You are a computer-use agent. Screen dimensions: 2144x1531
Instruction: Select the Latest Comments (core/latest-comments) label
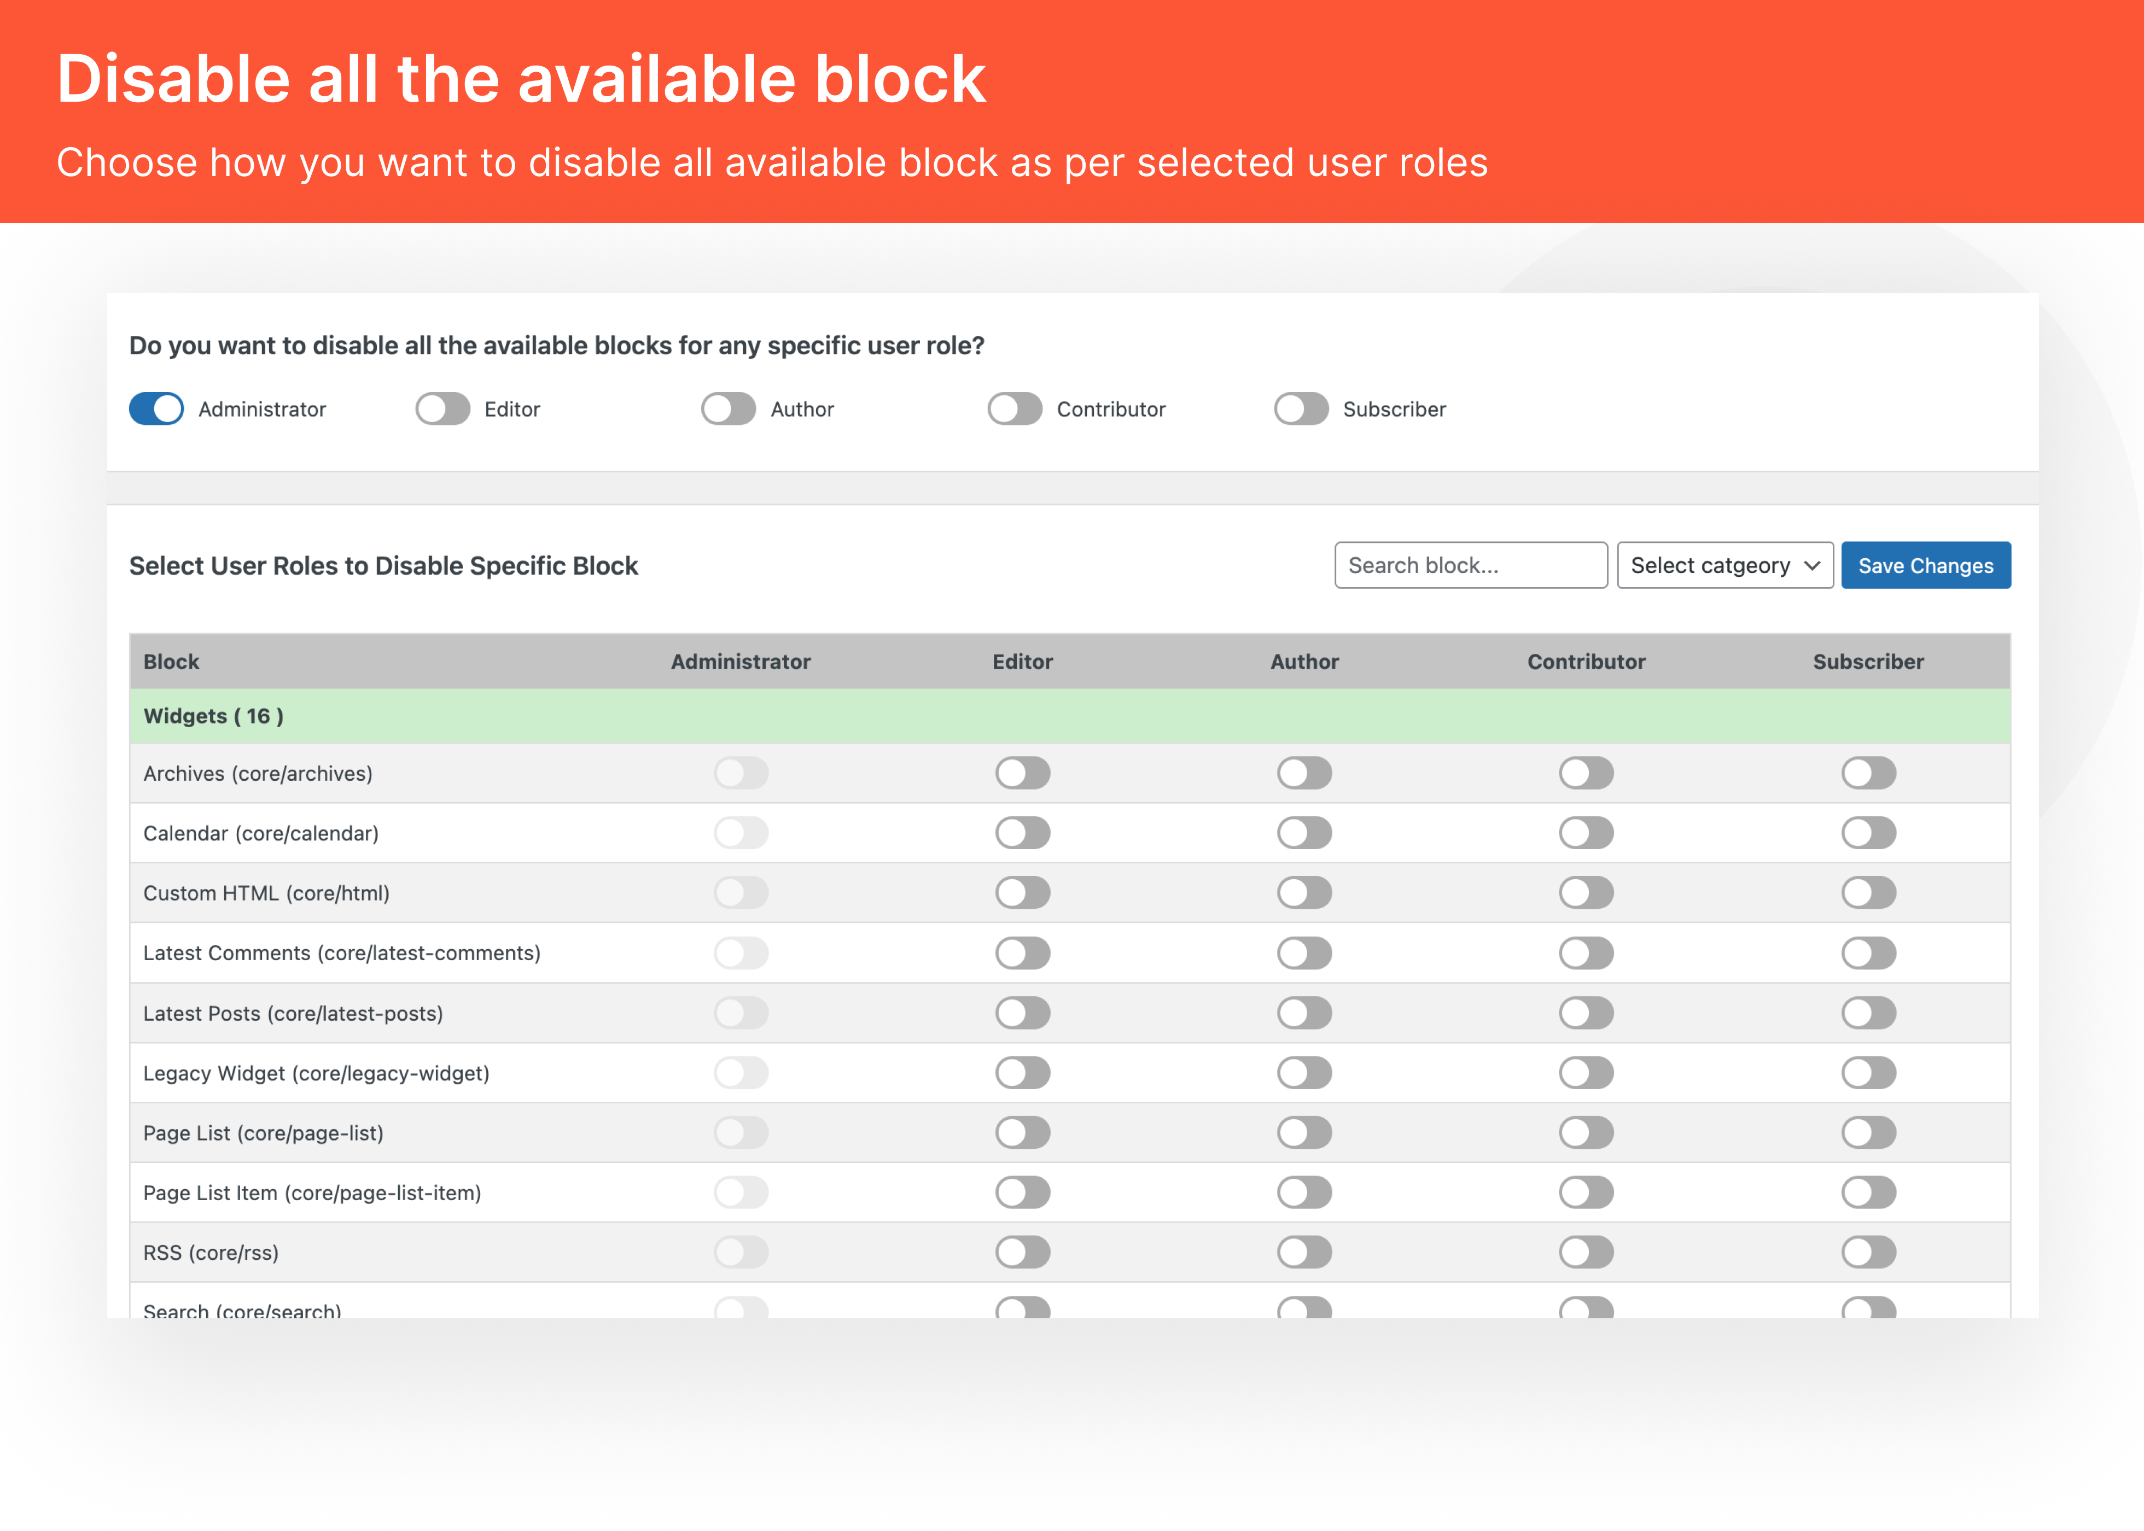[342, 953]
